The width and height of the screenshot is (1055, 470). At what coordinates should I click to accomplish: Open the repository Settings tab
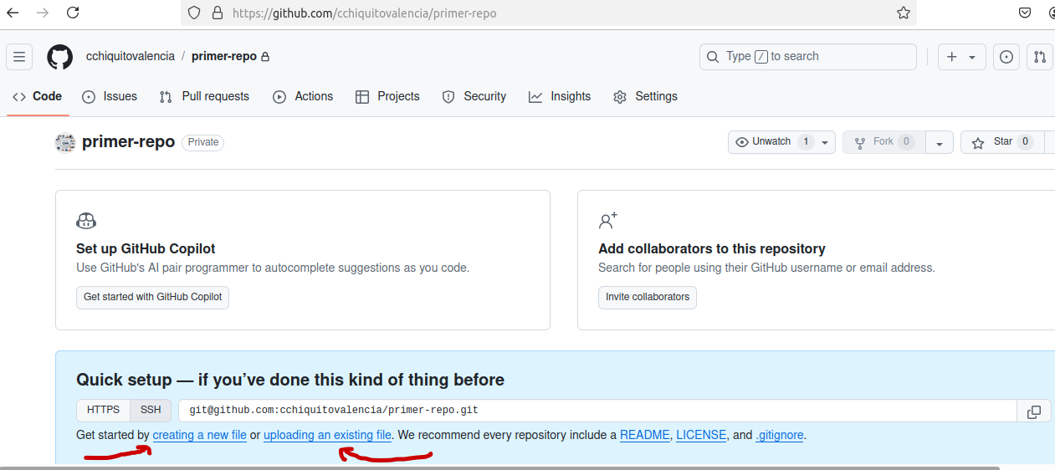click(x=645, y=96)
